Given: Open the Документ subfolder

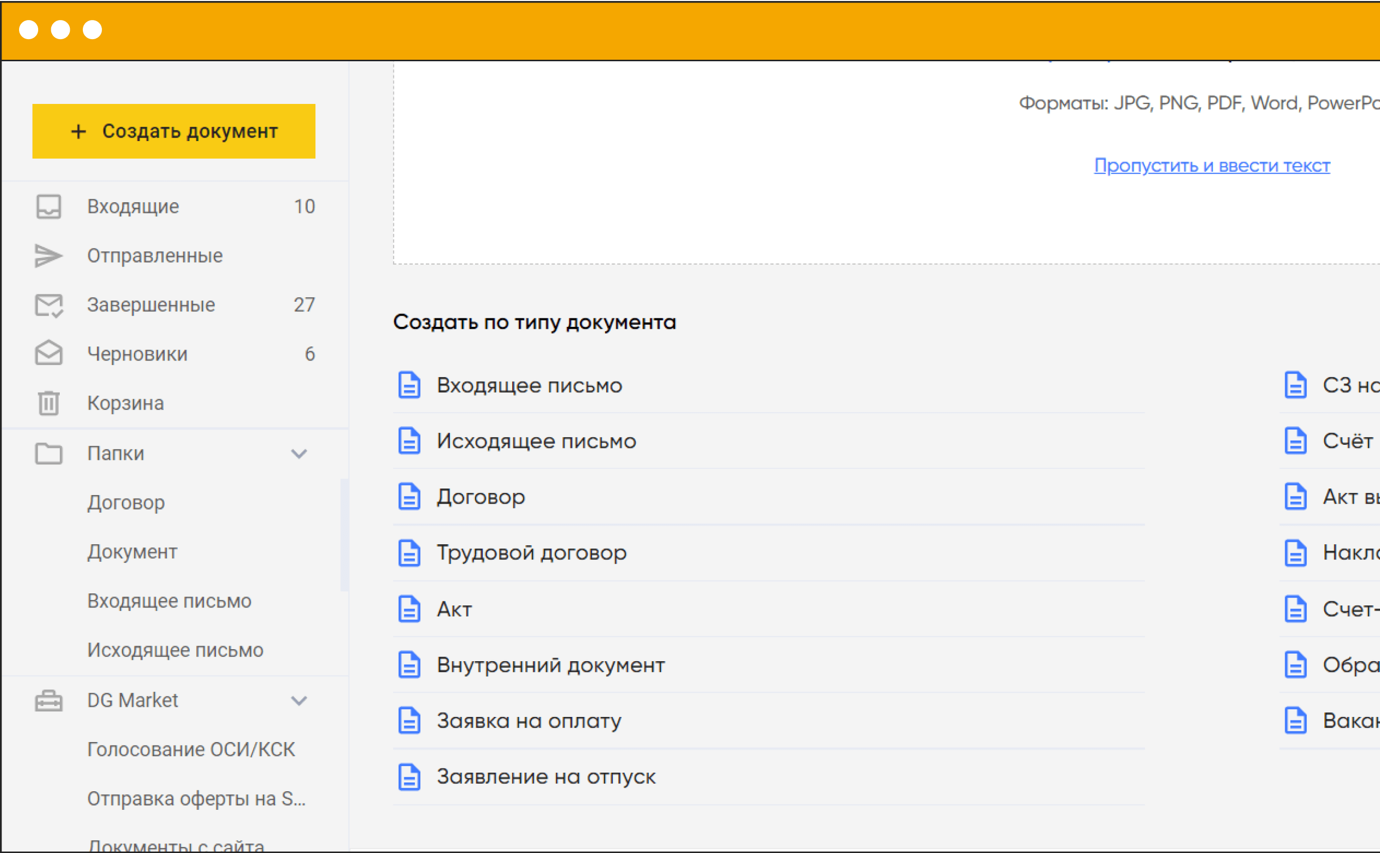Looking at the screenshot, I should (x=132, y=552).
